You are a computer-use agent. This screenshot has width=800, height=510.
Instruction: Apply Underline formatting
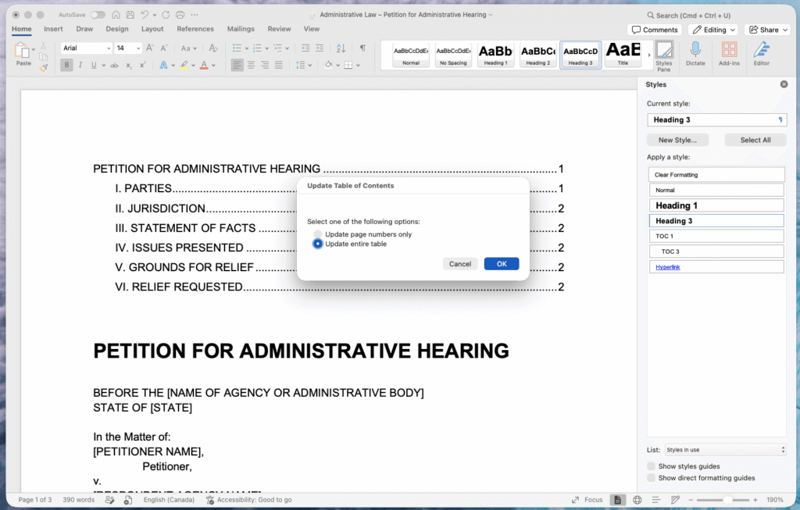coord(94,65)
